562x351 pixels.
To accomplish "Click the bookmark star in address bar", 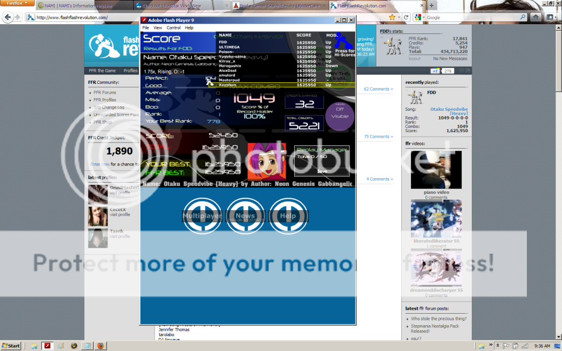I will pyautogui.click(x=392, y=18).
